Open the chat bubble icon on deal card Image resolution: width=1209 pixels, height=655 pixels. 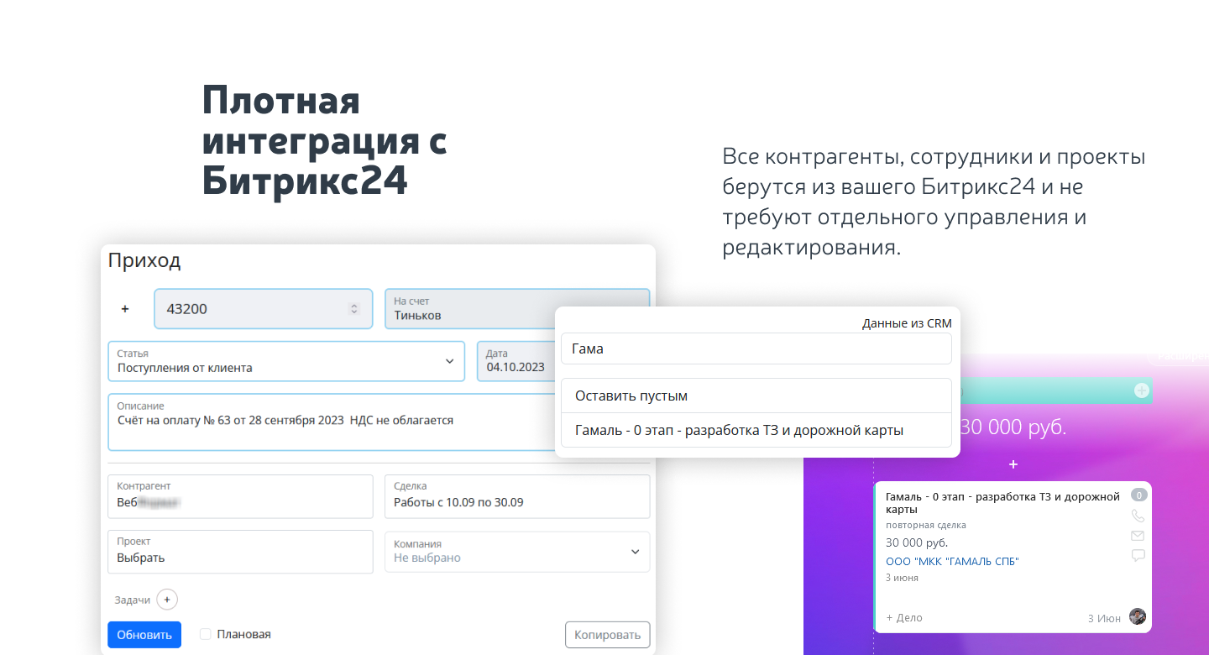click(x=1138, y=555)
